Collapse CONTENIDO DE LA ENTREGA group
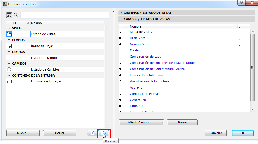The width and height of the screenshot is (258, 144). [9, 75]
